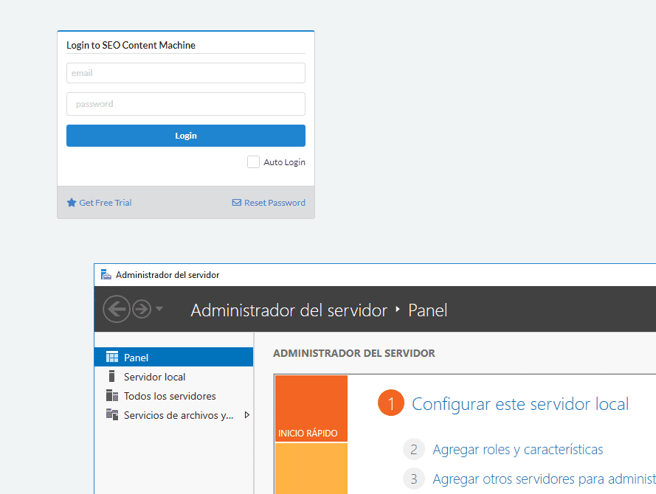Click the orange number 1 step circle
The image size is (656, 494).
point(391,403)
